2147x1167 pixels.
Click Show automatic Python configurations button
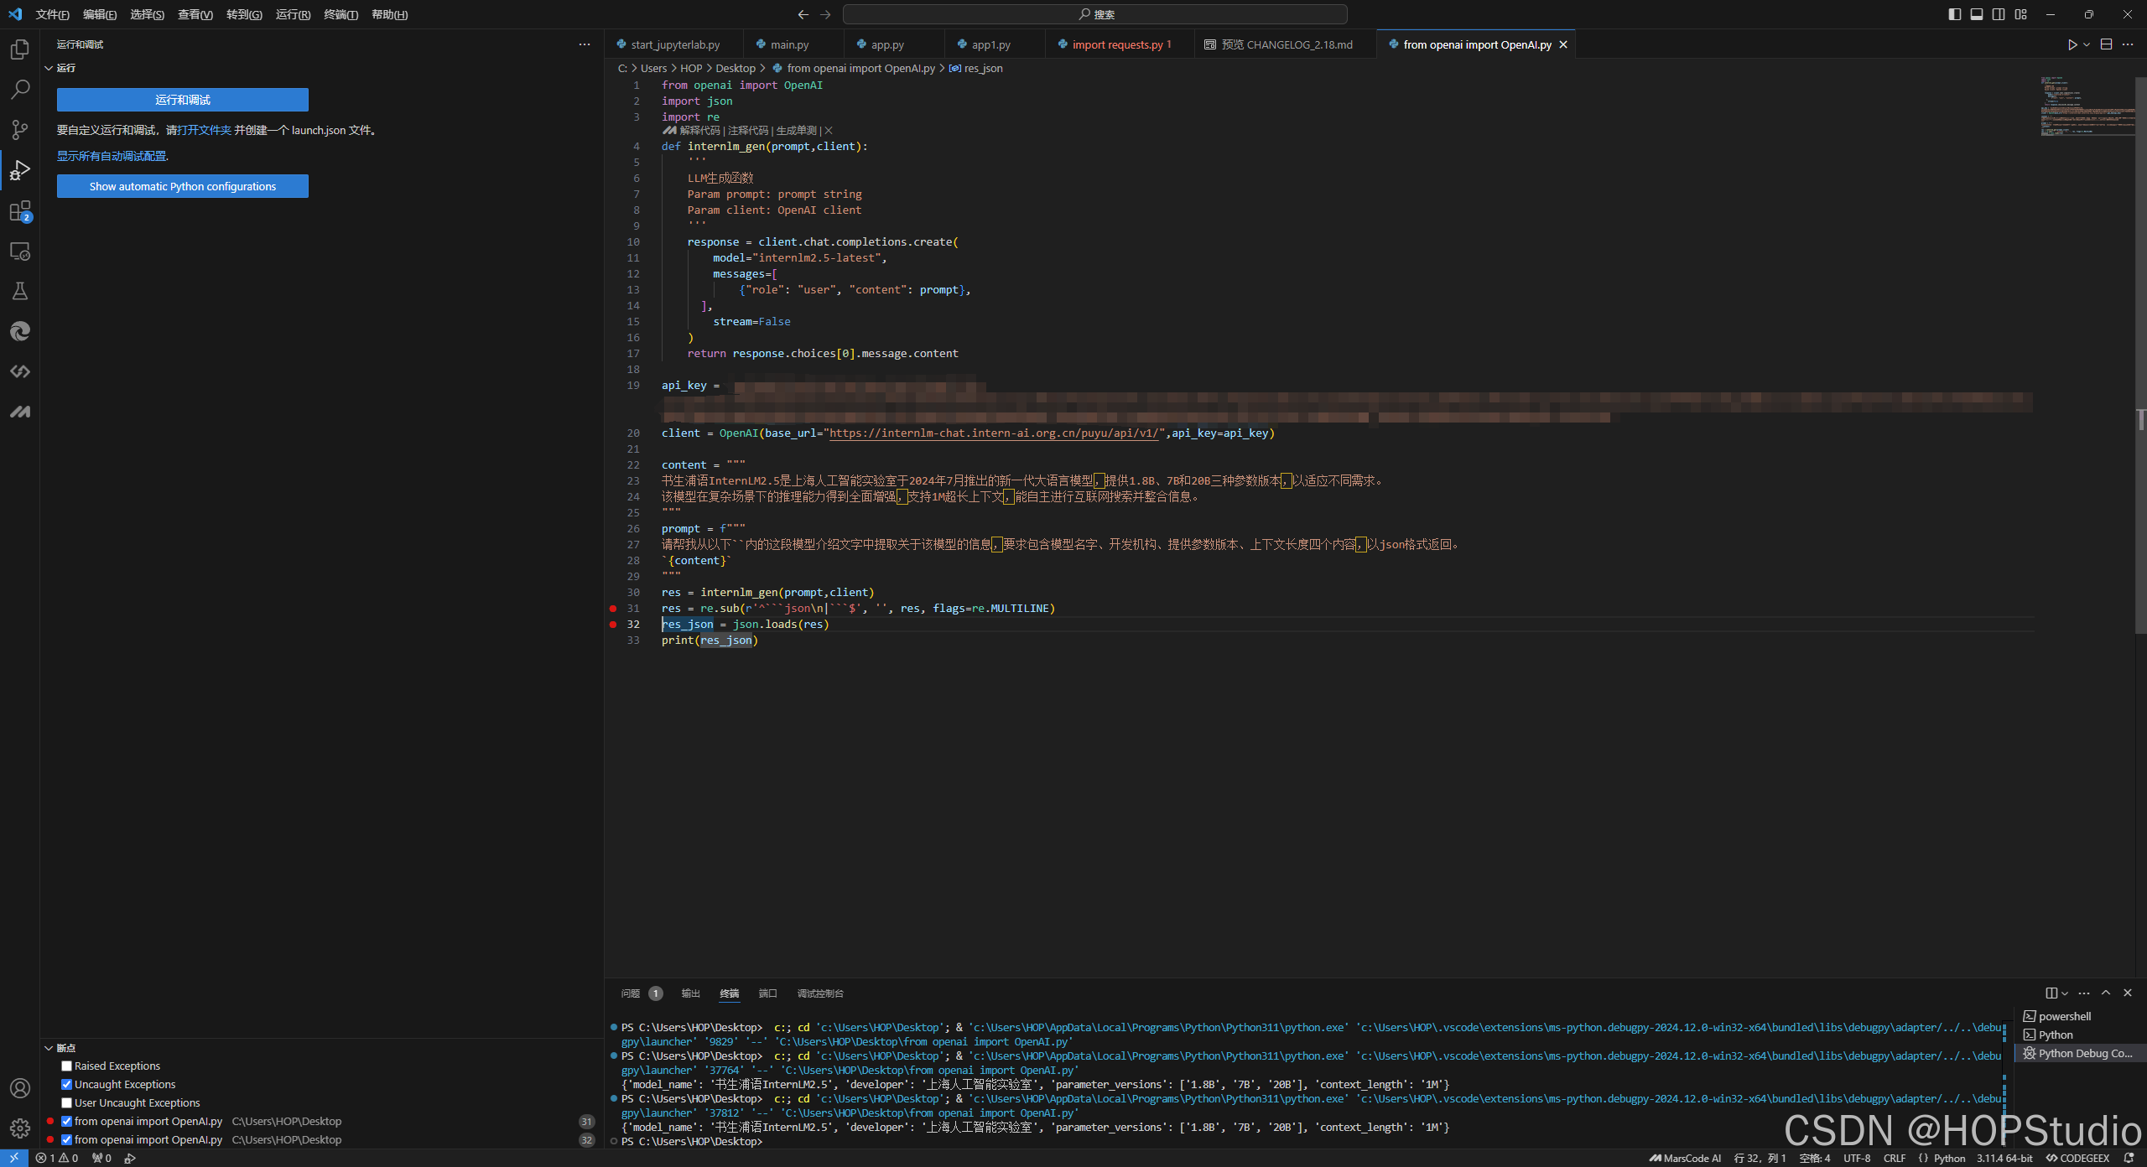pyautogui.click(x=182, y=186)
